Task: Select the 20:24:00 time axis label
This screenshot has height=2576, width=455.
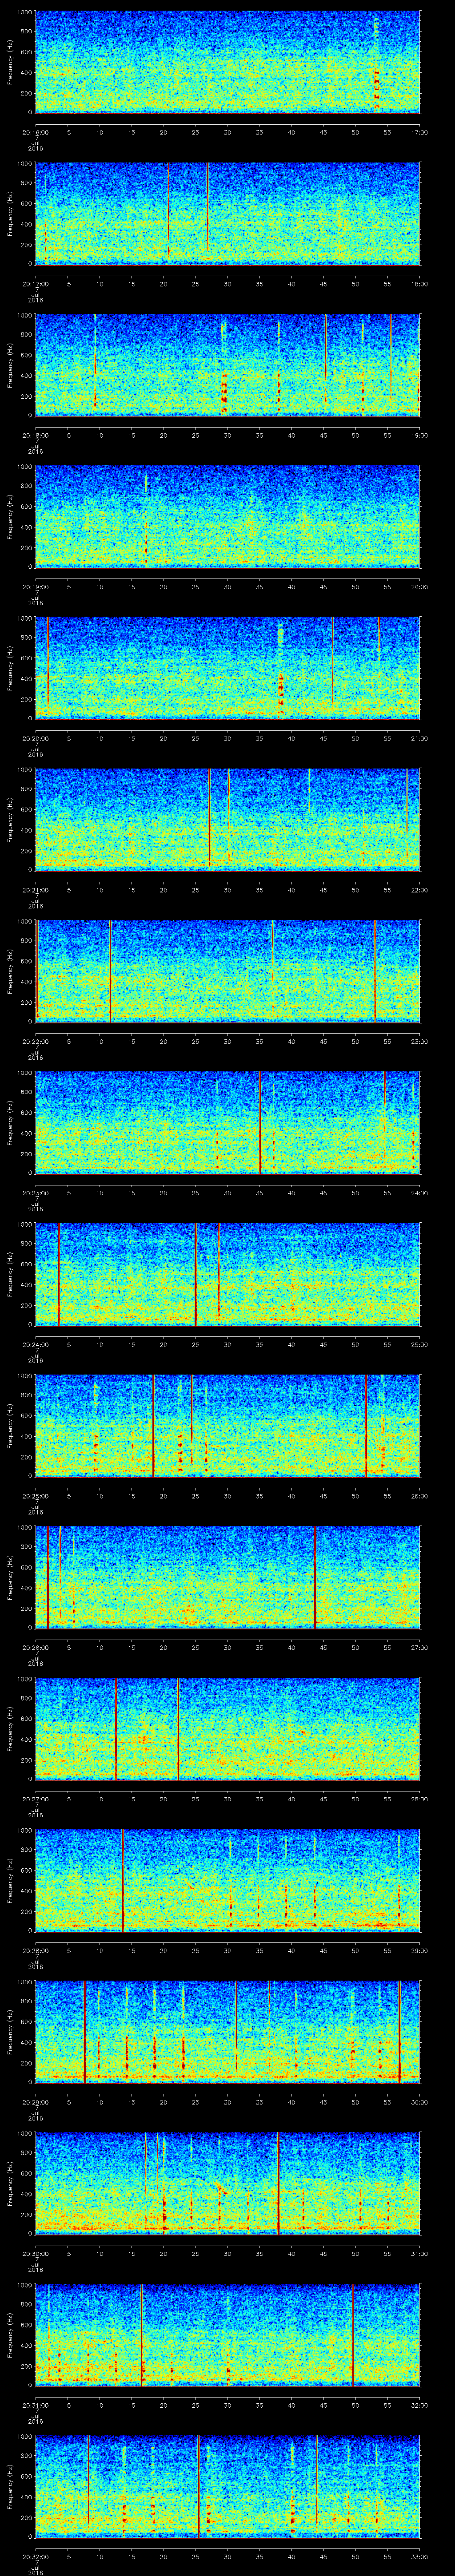Action: [36, 1343]
